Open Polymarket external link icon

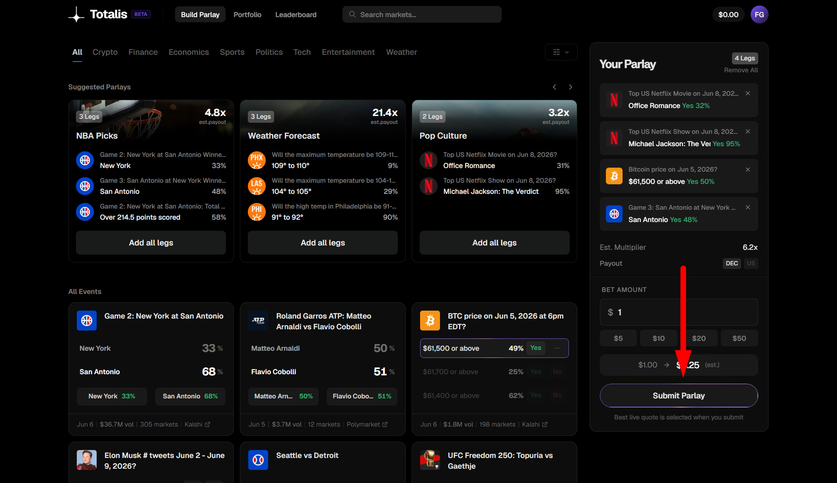click(x=385, y=425)
